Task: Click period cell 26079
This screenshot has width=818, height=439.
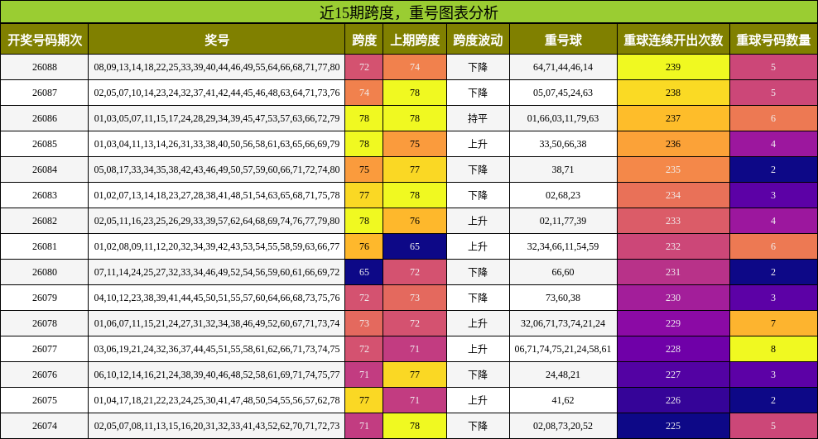Action: click(x=45, y=298)
